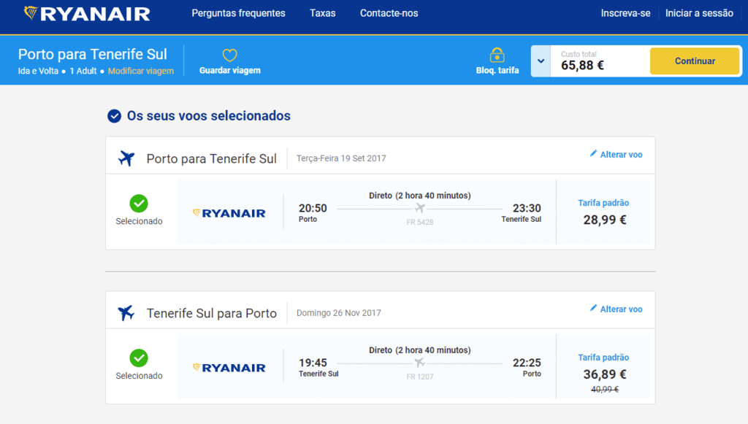This screenshot has height=424, width=748.
Task: Click Iniciar a sessão link
Action: (699, 13)
